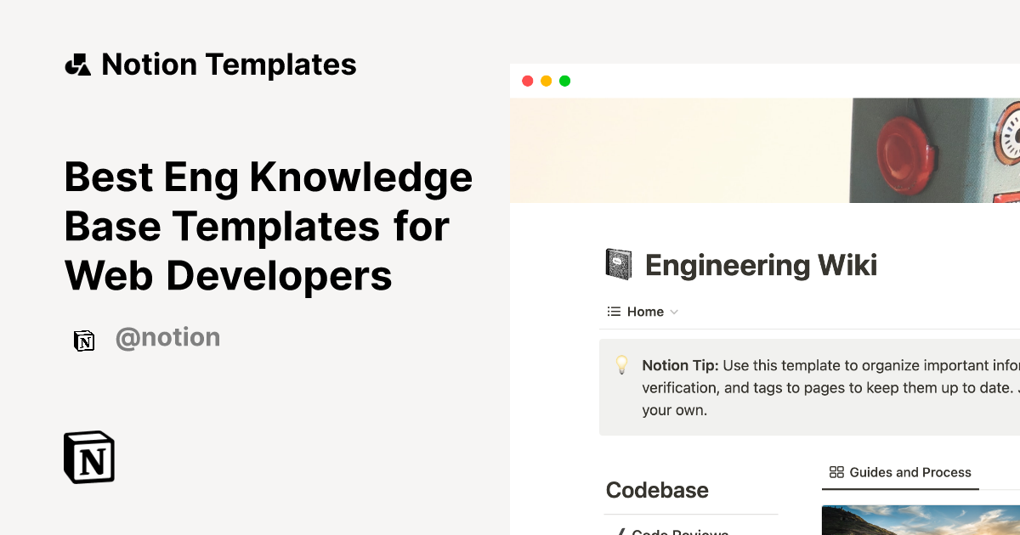Click the Engineering Wiki cover image
This screenshot has height=535, width=1020.
point(765,150)
